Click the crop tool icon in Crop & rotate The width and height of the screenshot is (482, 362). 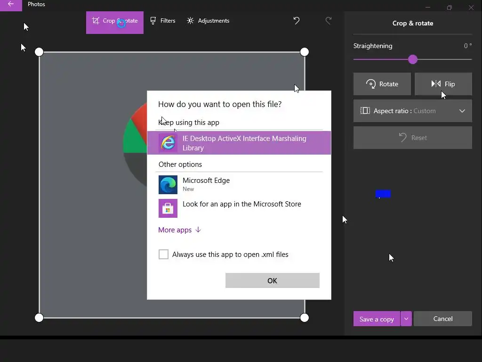[x=96, y=21]
